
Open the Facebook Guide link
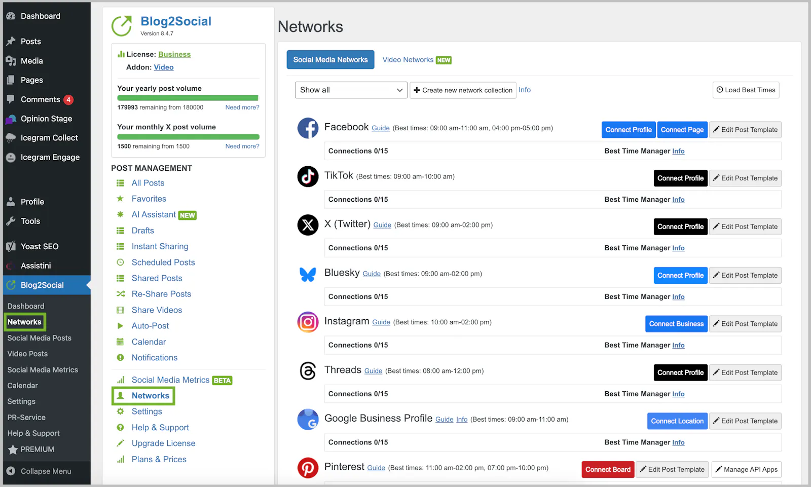[x=381, y=128]
